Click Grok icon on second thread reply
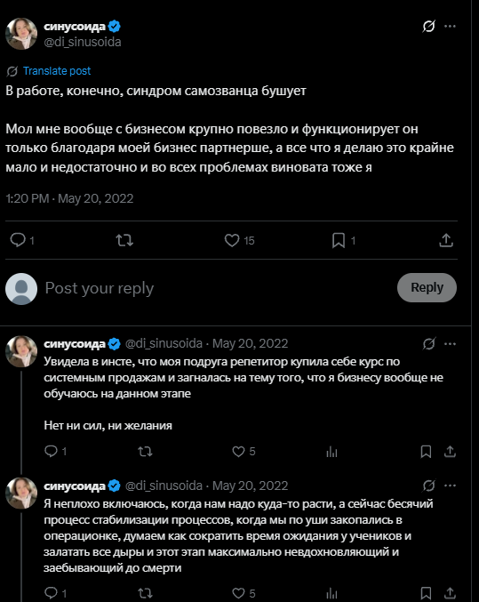The height and width of the screenshot is (602, 479). pos(428,486)
